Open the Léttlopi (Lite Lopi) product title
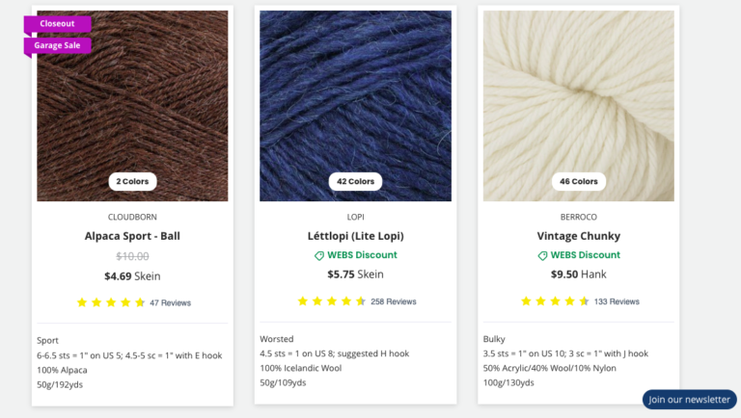 coord(355,236)
